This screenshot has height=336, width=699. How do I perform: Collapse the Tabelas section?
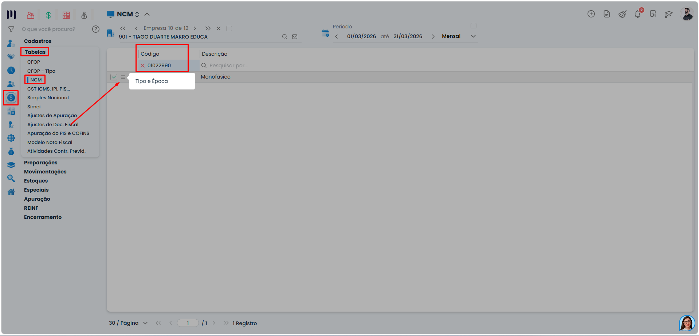pyautogui.click(x=35, y=52)
